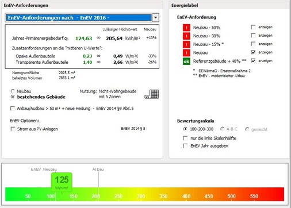
Task: Enable Strom aus PV-Anlagen option
Action: coord(13,129)
